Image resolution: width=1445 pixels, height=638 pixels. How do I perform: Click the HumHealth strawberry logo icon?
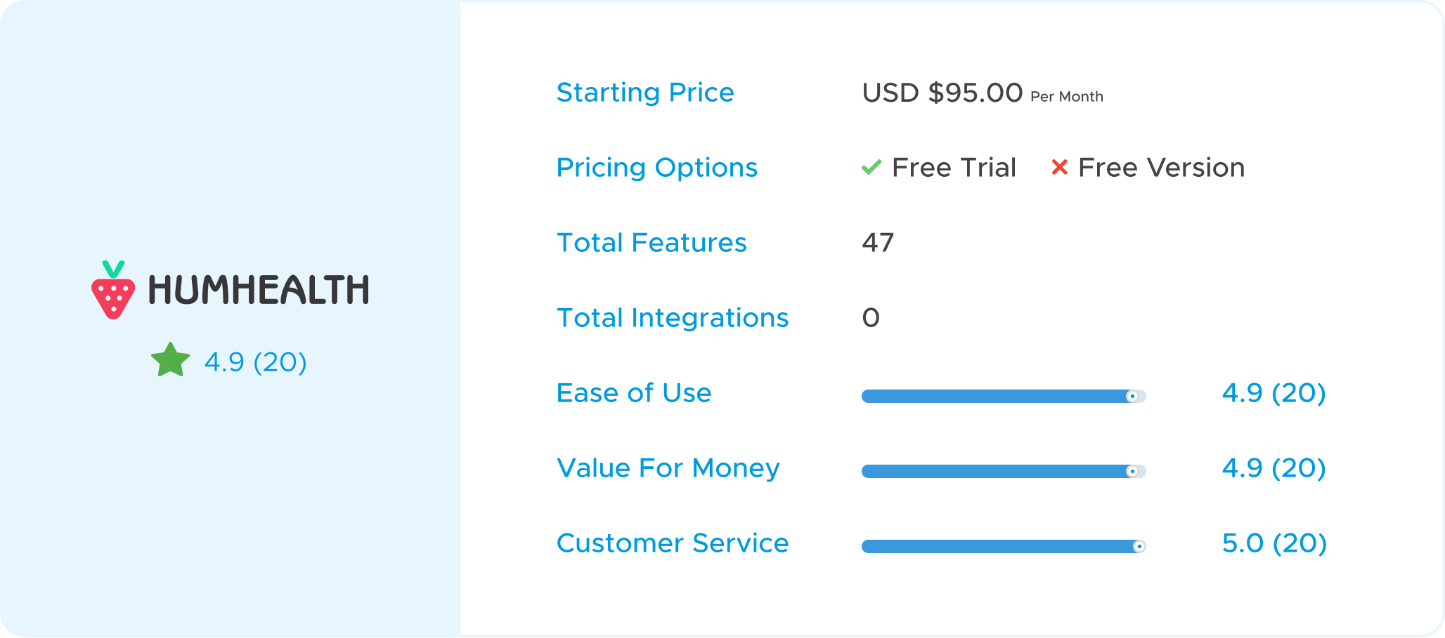click(113, 290)
